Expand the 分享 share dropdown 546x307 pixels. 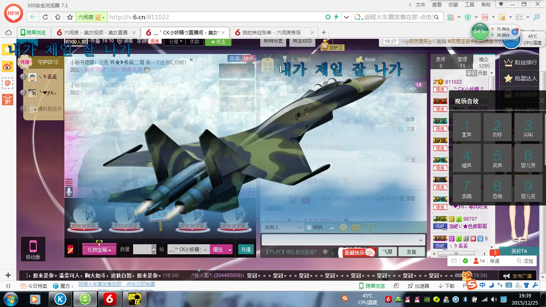(175, 42)
